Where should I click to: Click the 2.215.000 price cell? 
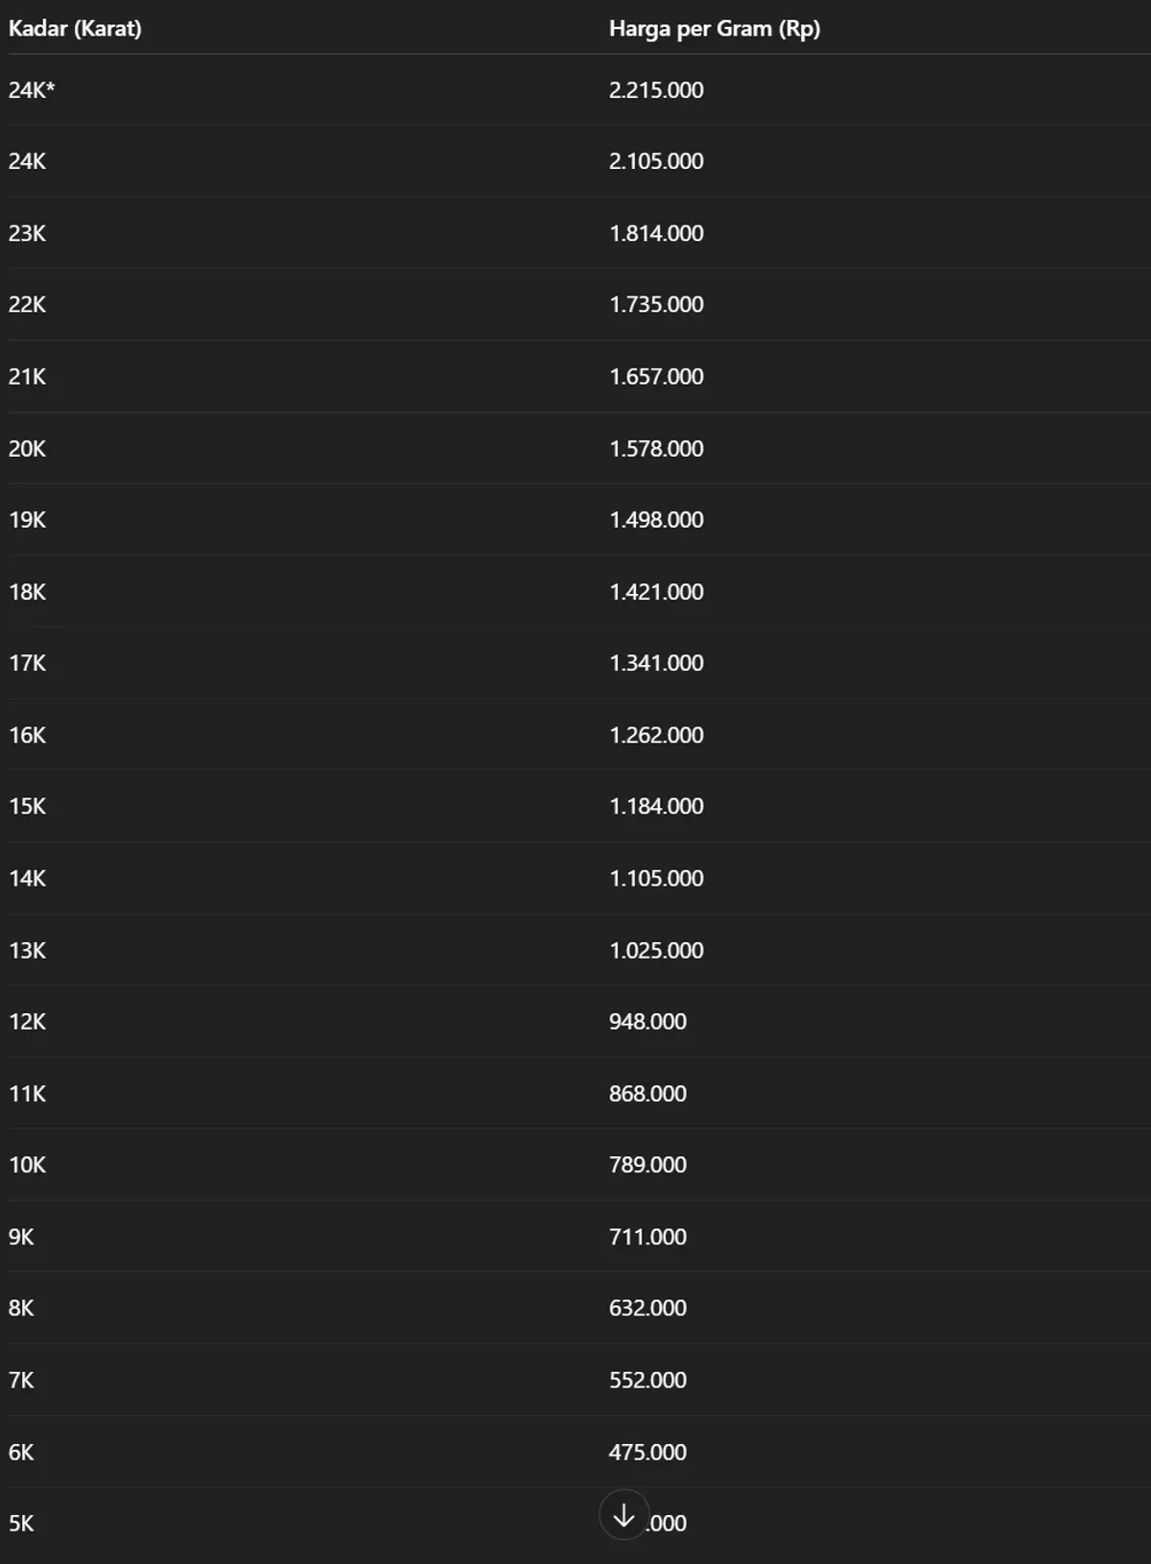click(x=656, y=90)
